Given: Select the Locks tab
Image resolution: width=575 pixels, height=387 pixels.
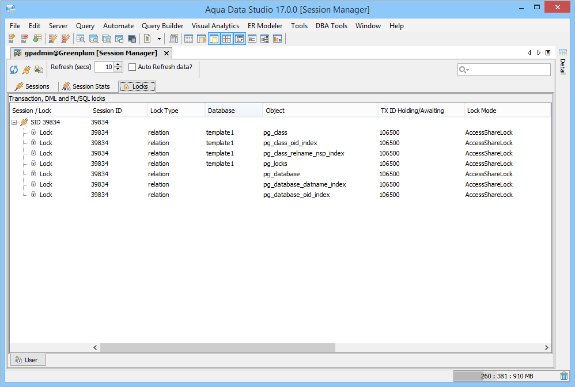Looking at the screenshot, I should tap(137, 86).
